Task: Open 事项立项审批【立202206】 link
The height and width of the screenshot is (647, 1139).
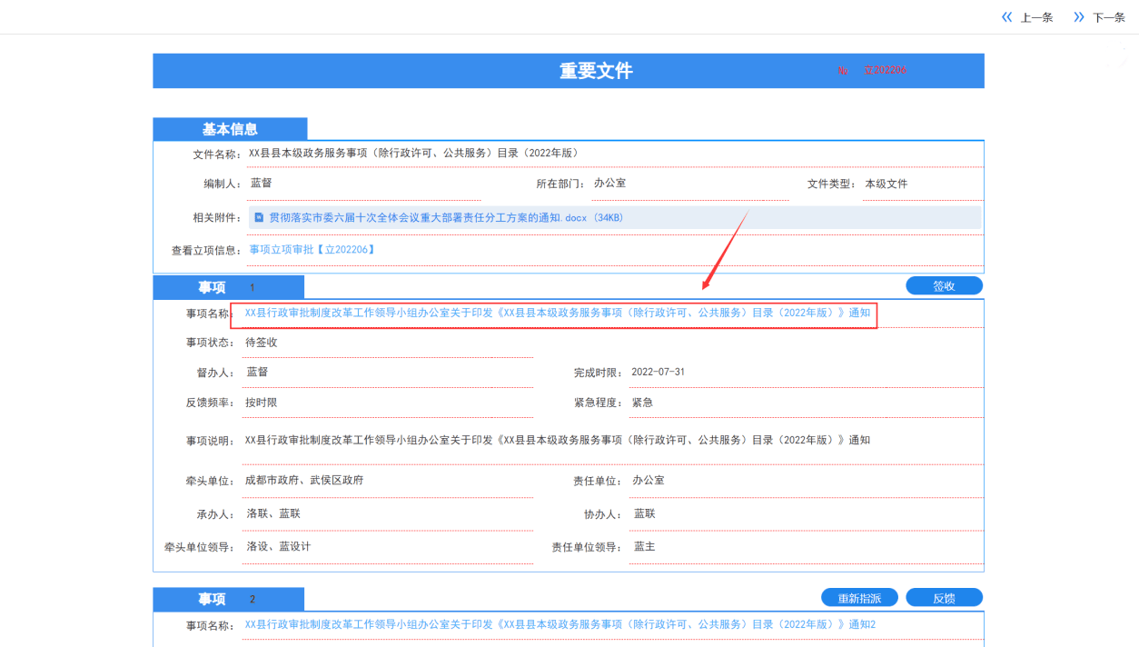Action: (x=312, y=250)
